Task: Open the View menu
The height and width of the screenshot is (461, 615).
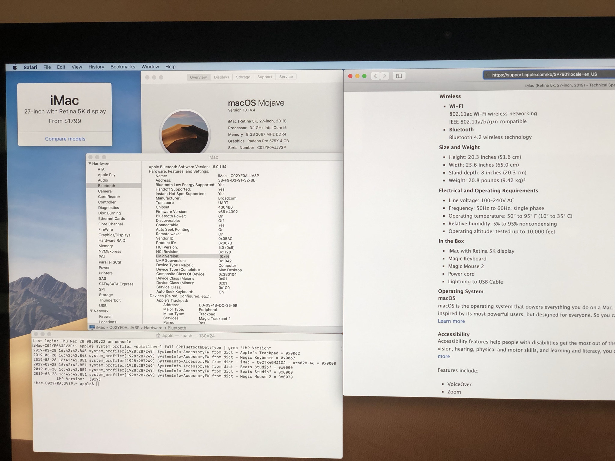Action: click(x=77, y=67)
